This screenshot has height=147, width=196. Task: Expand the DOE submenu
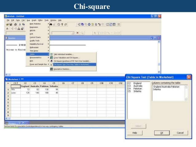37,34
